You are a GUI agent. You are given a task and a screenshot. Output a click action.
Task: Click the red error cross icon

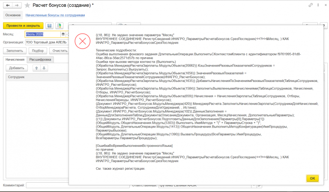tap(82, 41)
